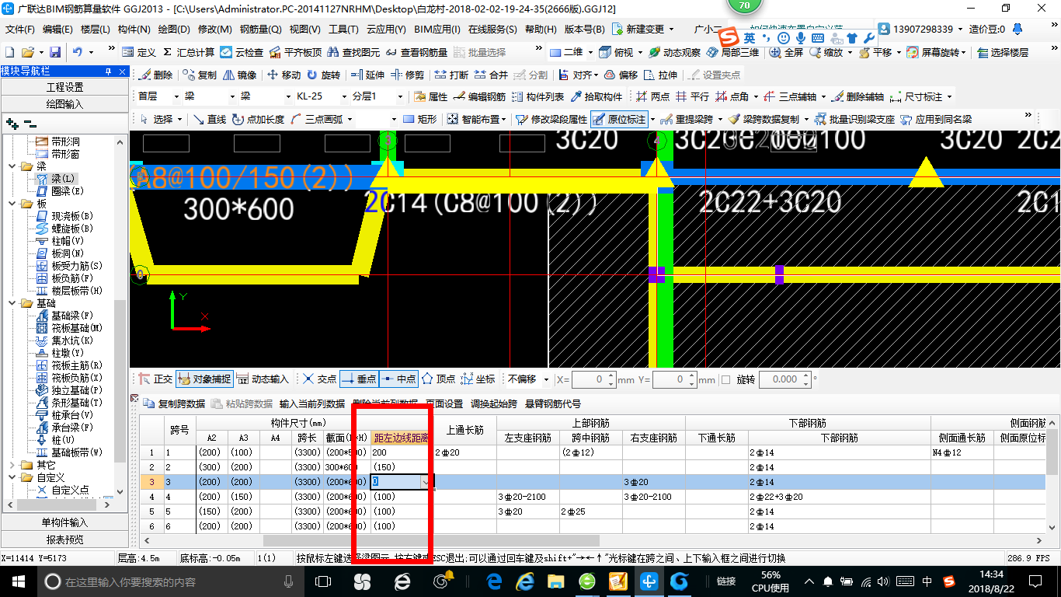The height and width of the screenshot is (597, 1061).
Task: Start 动态观察 dynamic orbit view
Action: point(674,52)
